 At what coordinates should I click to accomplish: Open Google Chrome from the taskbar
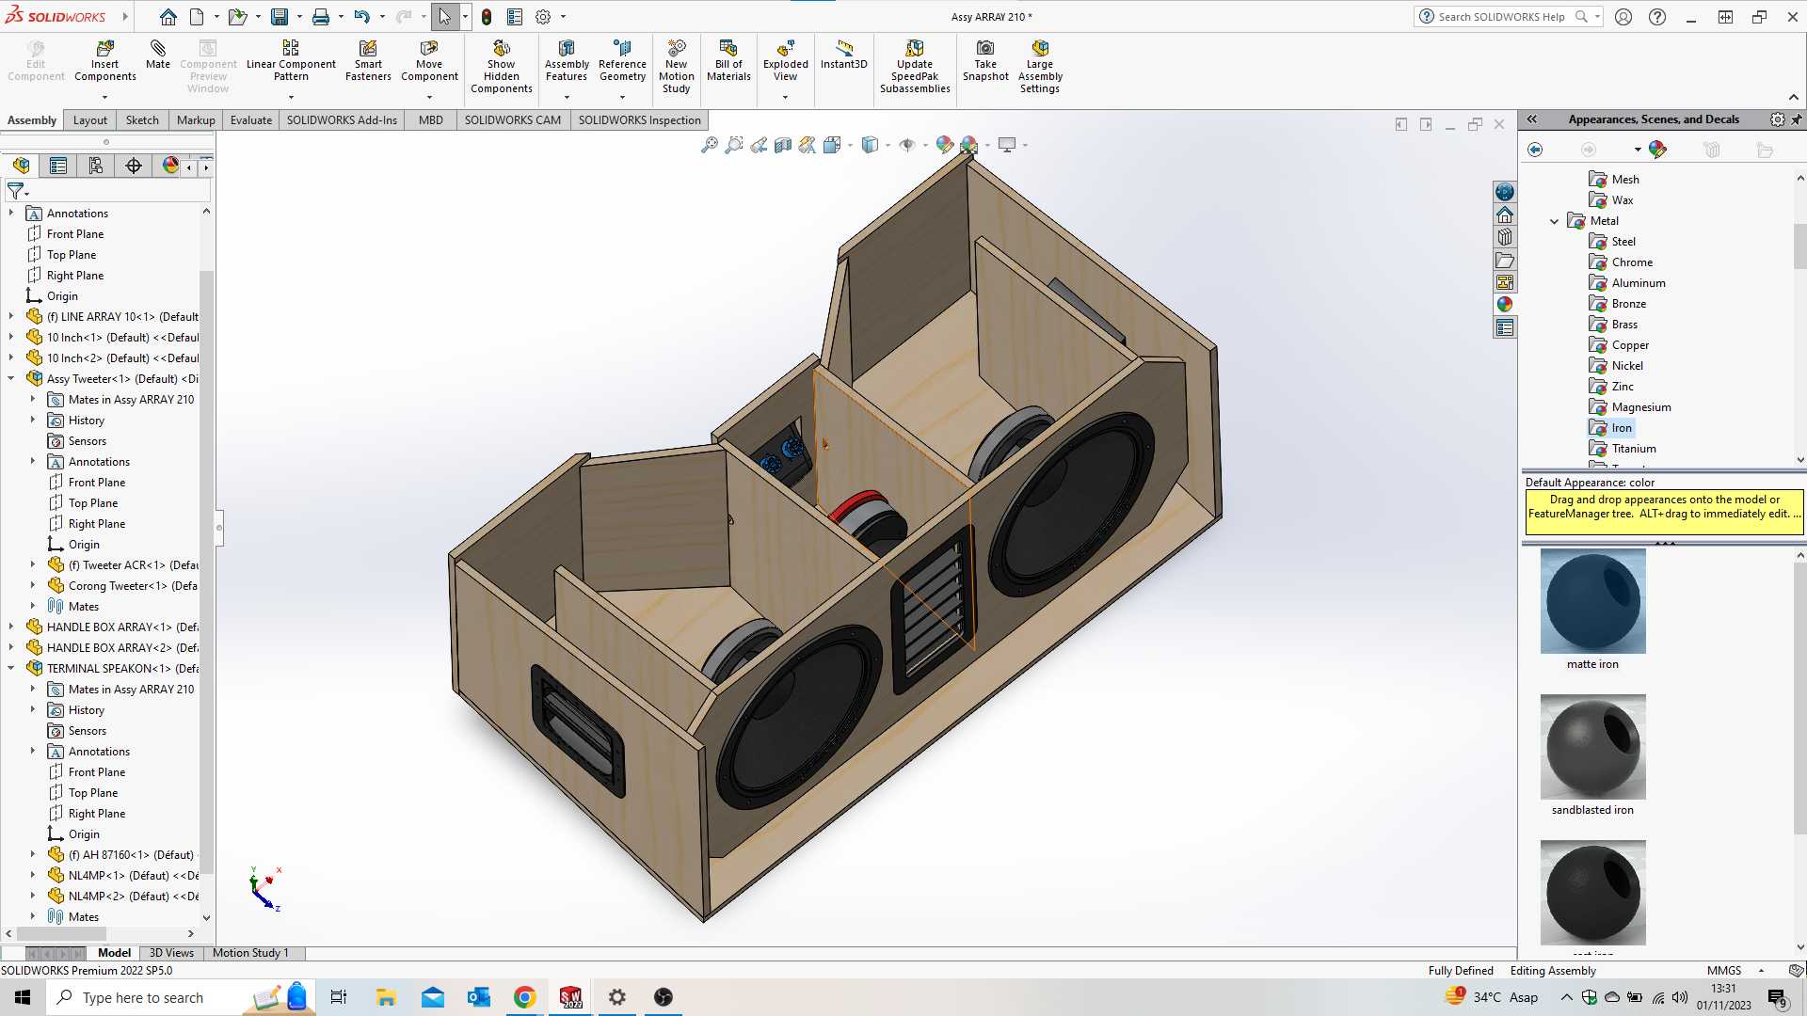525,997
